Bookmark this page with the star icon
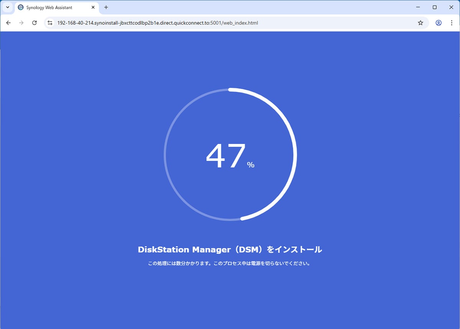Image resolution: width=460 pixels, height=329 pixels. pyautogui.click(x=421, y=23)
